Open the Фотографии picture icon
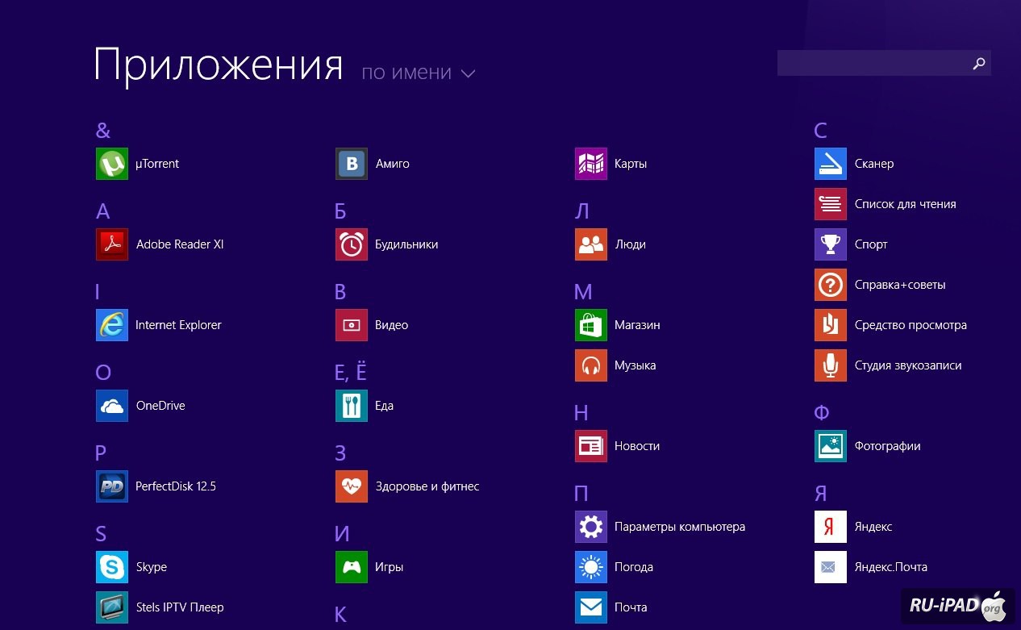This screenshot has height=630, width=1021. point(831,446)
